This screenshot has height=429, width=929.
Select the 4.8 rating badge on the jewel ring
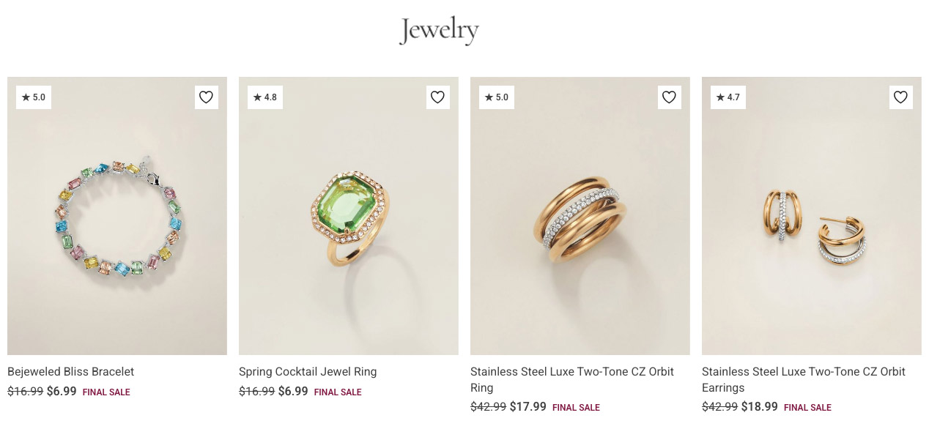click(x=264, y=97)
